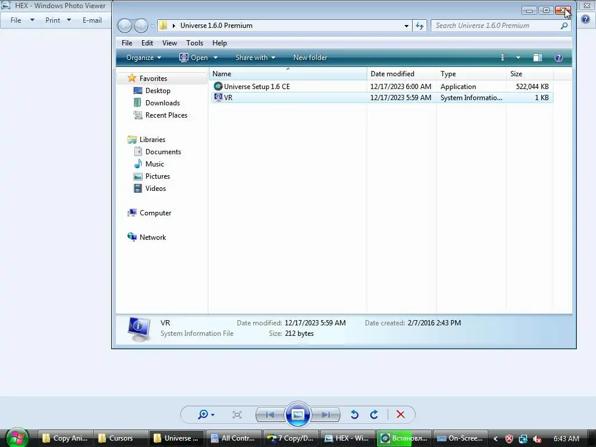Open the dropdown arrow next to Open
This screenshot has width=596, height=447.
pyautogui.click(x=215, y=58)
